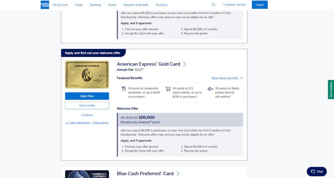Click arrow next to Blue Cash Preferred Card

coord(178,174)
